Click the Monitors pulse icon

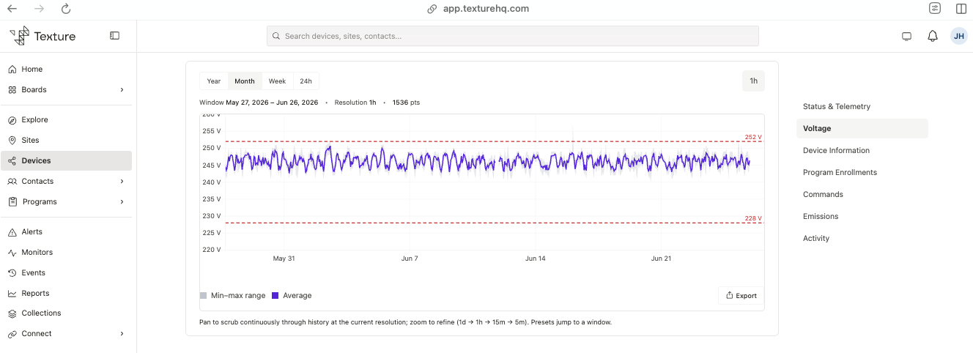click(12, 253)
